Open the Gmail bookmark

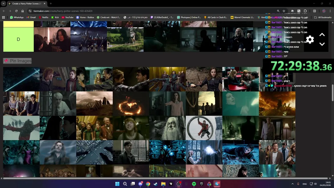click(x=31, y=17)
